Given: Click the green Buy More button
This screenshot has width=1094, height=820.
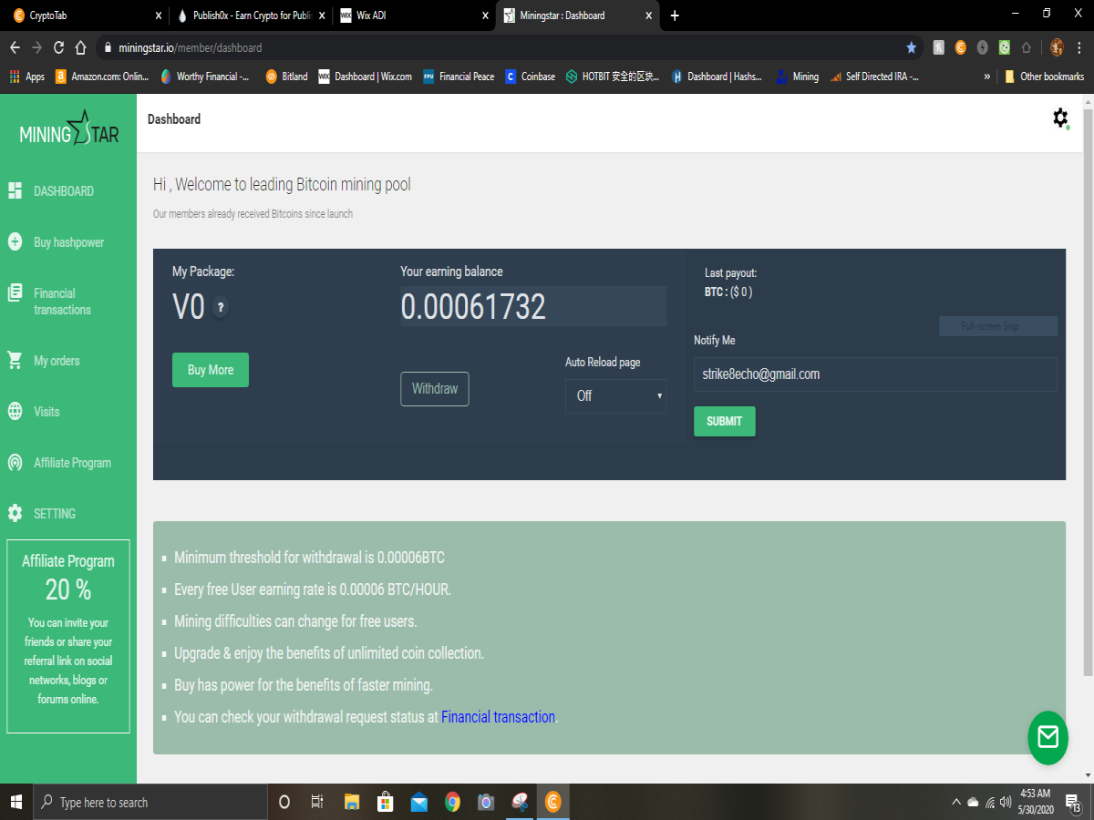Looking at the screenshot, I should 211,370.
